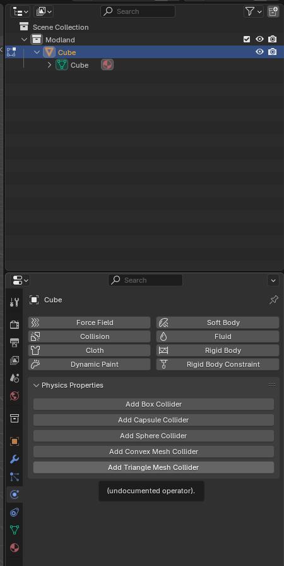Image resolution: width=284 pixels, height=566 pixels.
Task: Select the Cube mesh data name
Action: (x=80, y=65)
